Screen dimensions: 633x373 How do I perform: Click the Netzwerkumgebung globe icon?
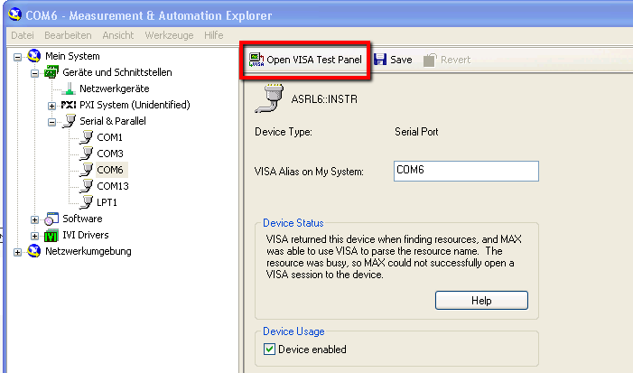click(x=34, y=251)
